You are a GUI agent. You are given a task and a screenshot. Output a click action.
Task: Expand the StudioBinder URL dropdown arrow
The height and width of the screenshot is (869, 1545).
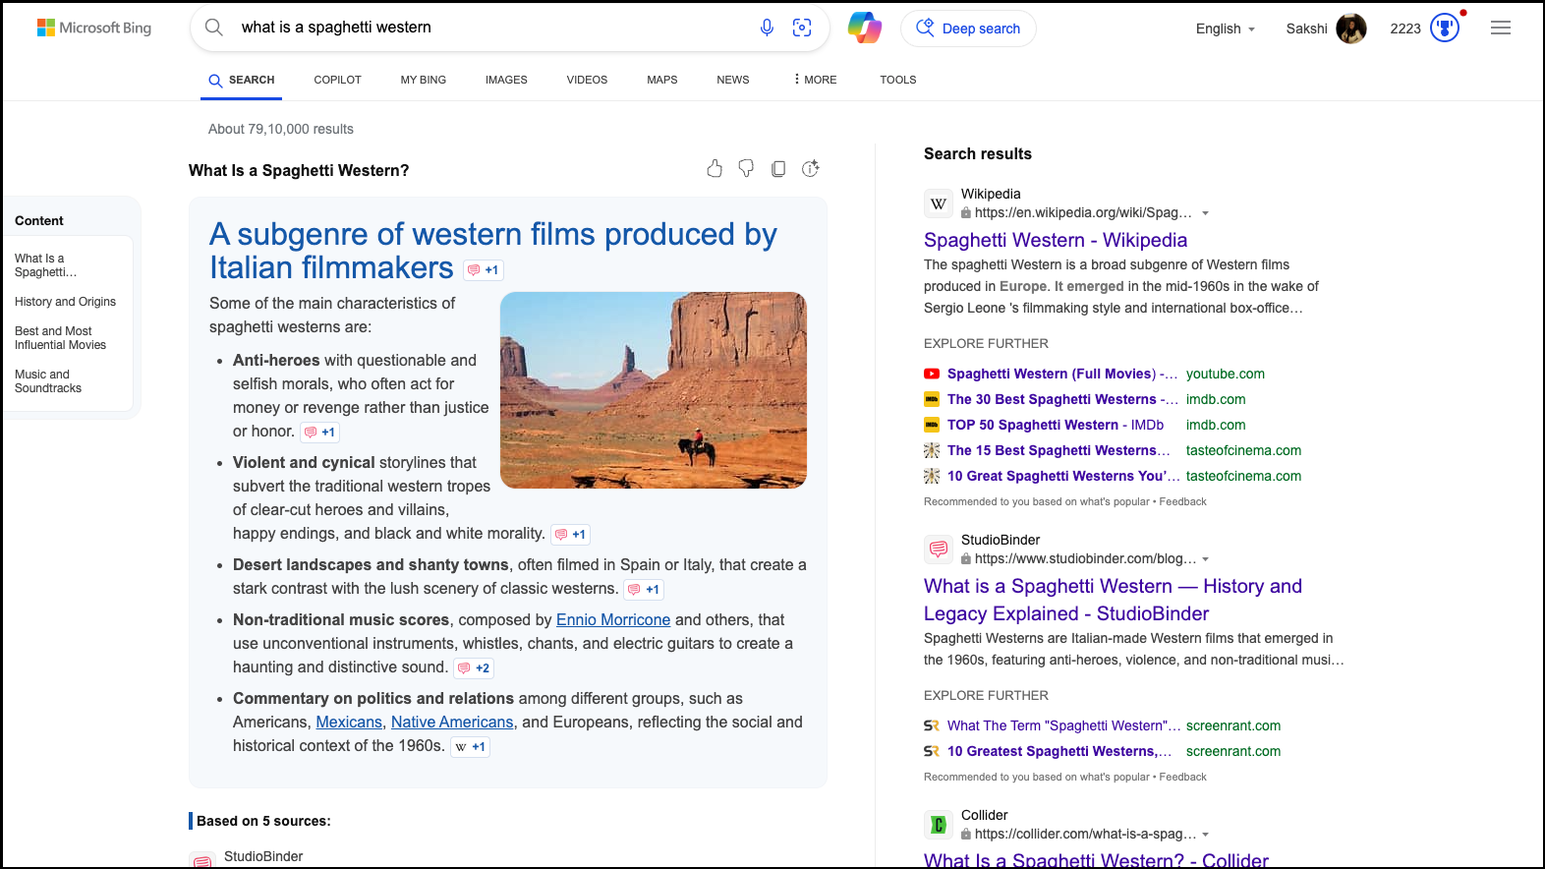(1206, 559)
